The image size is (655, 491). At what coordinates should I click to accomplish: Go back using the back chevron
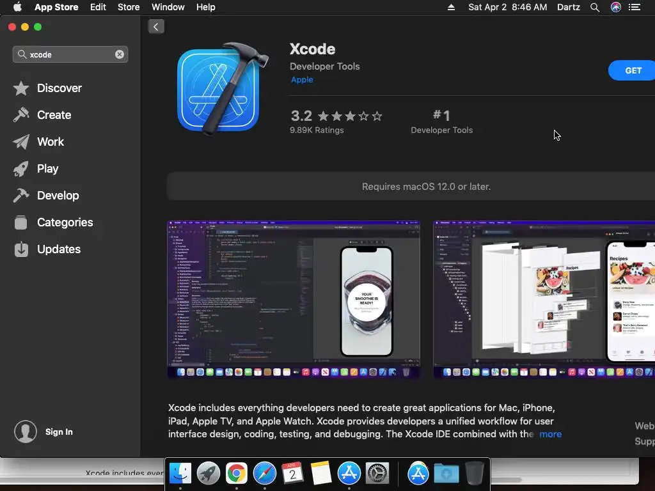[156, 27]
